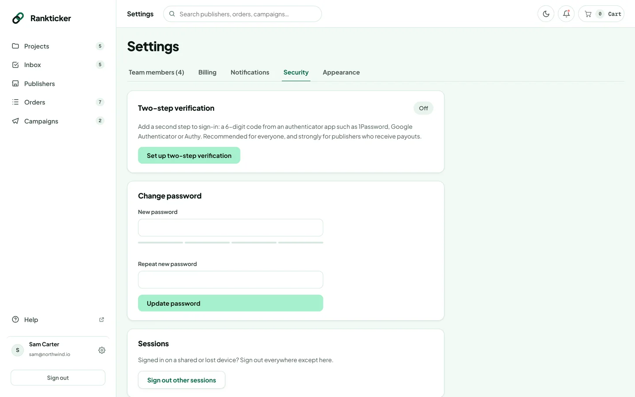Open Orders via its list icon
The image size is (635, 397).
tap(15, 102)
